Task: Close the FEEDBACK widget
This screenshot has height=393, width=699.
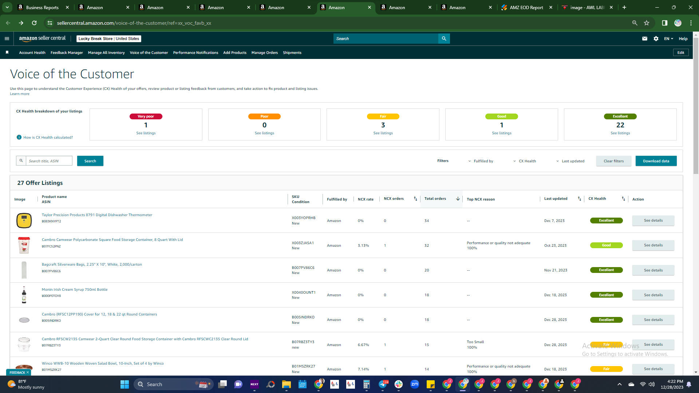Action: [28, 373]
